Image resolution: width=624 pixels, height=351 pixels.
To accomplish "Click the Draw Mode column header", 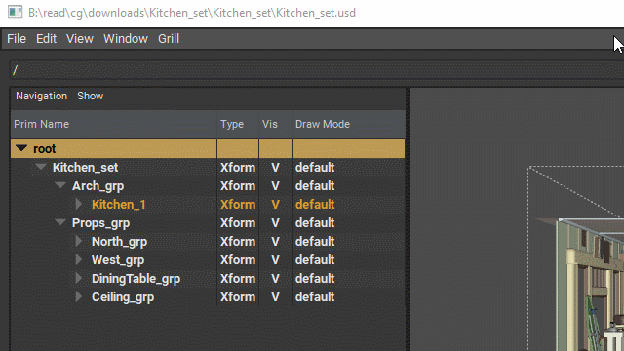I will [349, 124].
